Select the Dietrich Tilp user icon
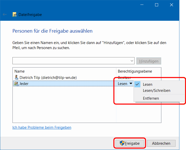 click(x=16, y=78)
